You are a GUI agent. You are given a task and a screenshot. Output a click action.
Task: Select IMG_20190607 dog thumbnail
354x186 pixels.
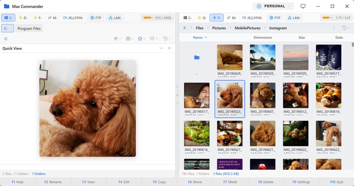(263, 95)
